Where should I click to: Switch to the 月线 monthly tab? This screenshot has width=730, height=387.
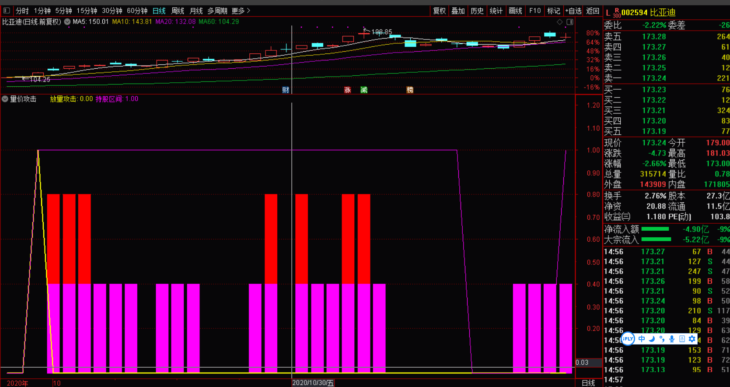coord(196,11)
